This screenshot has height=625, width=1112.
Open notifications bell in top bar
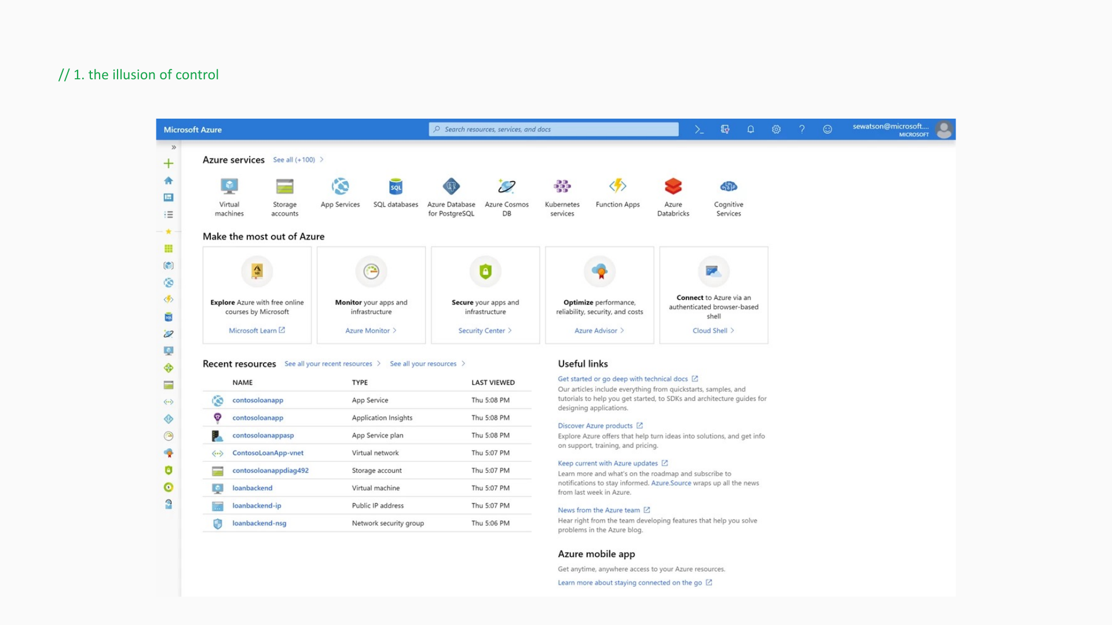[x=751, y=130]
